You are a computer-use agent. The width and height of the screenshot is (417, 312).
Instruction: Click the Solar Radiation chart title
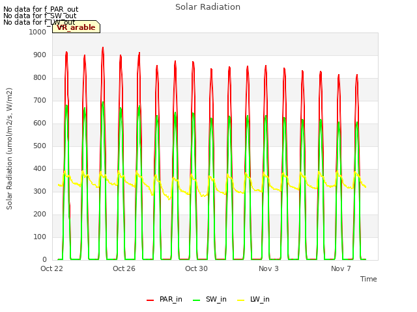208,7
